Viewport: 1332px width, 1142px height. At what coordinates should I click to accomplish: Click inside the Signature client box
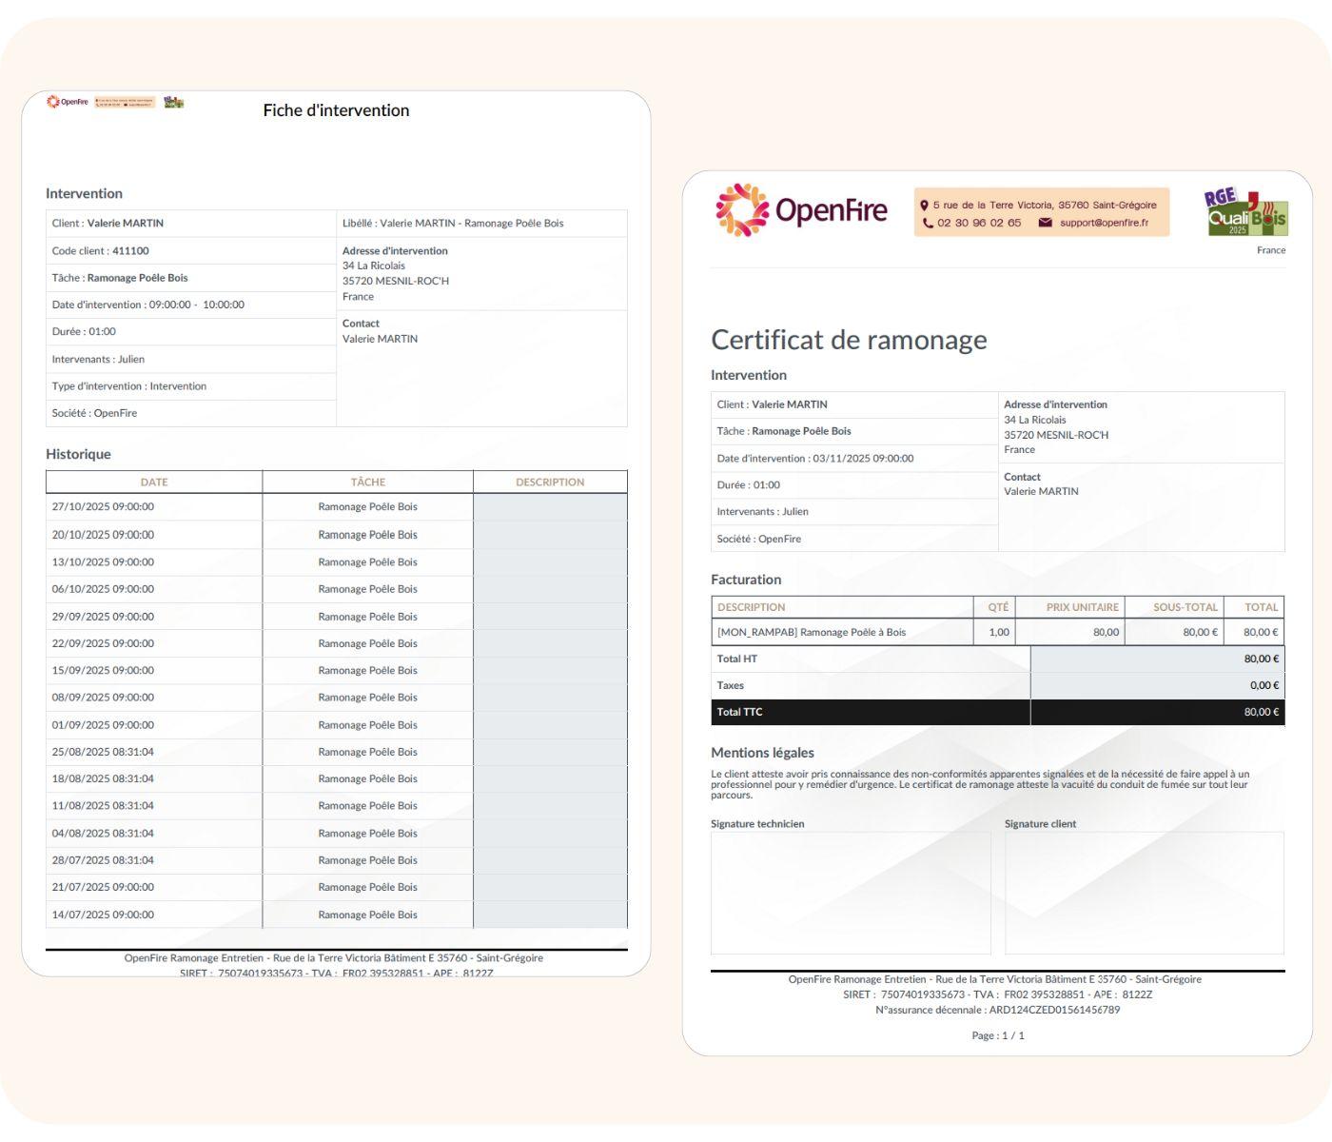tap(1144, 893)
